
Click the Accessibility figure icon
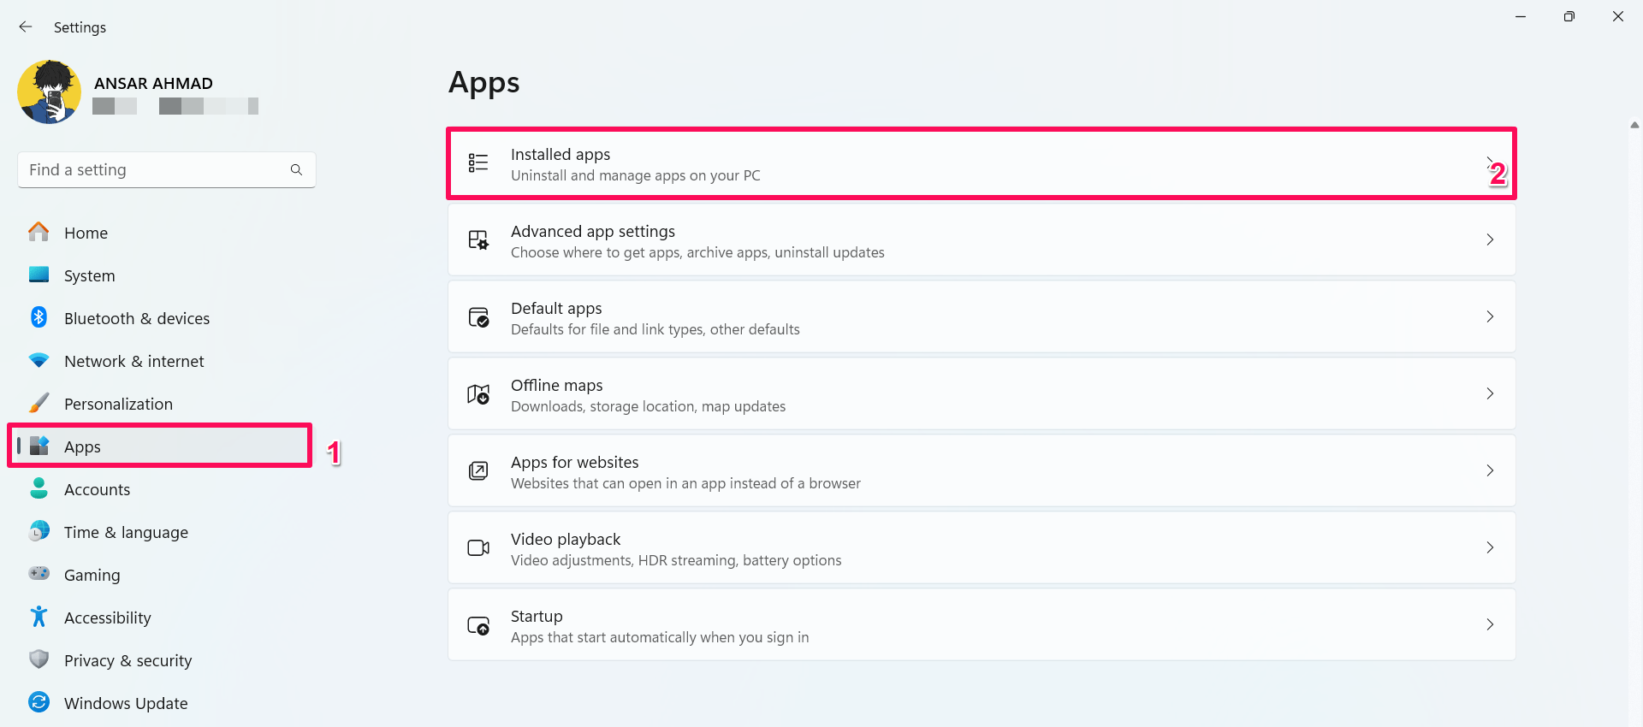pyautogui.click(x=39, y=617)
